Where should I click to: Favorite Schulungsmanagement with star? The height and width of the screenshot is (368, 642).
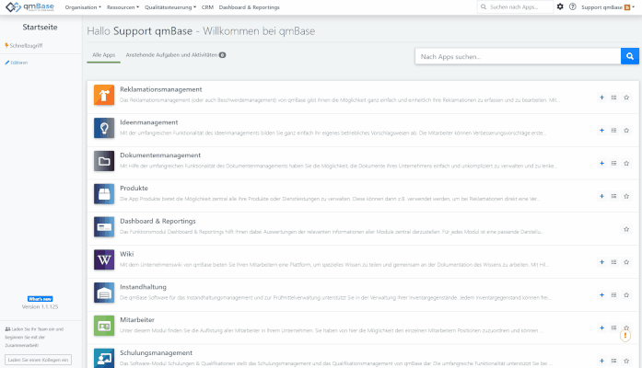tap(626, 361)
